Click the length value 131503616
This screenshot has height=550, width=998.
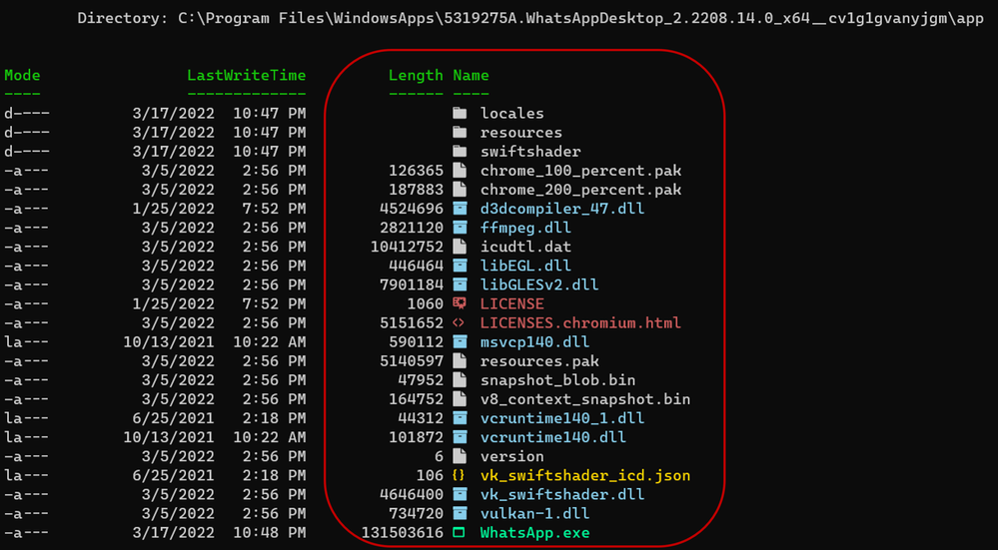pyautogui.click(x=403, y=533)
